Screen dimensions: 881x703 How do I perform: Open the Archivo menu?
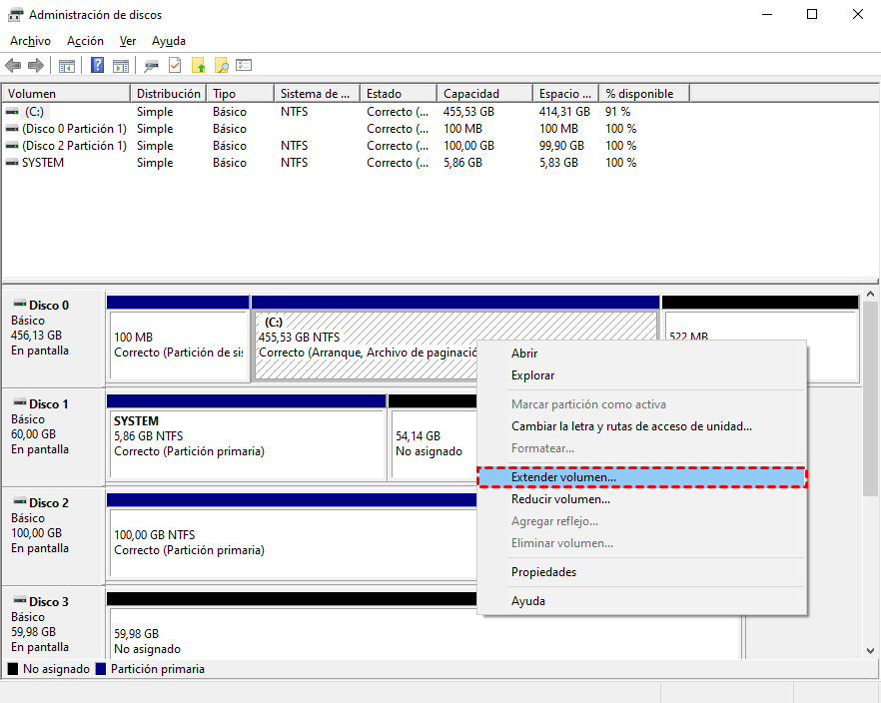30,41
